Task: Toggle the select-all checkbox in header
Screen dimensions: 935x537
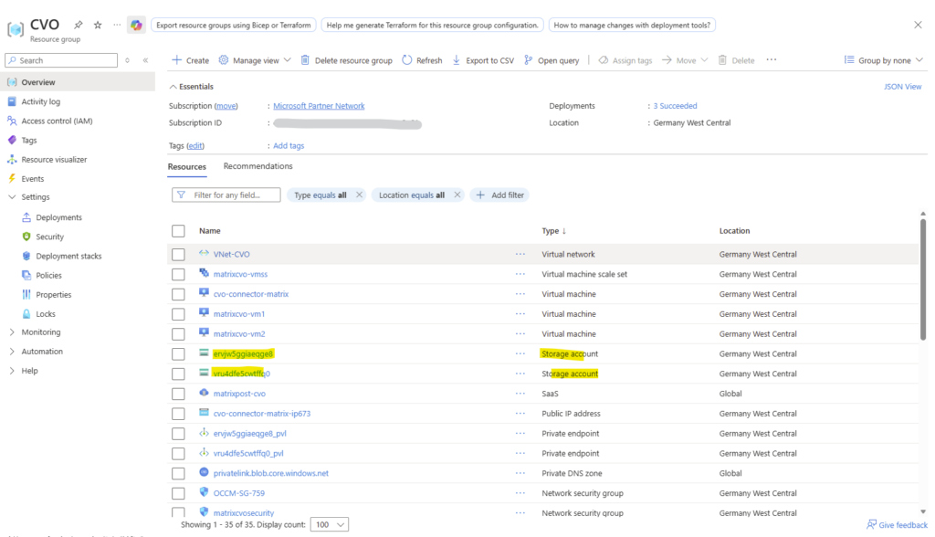Action: (178, 231)
